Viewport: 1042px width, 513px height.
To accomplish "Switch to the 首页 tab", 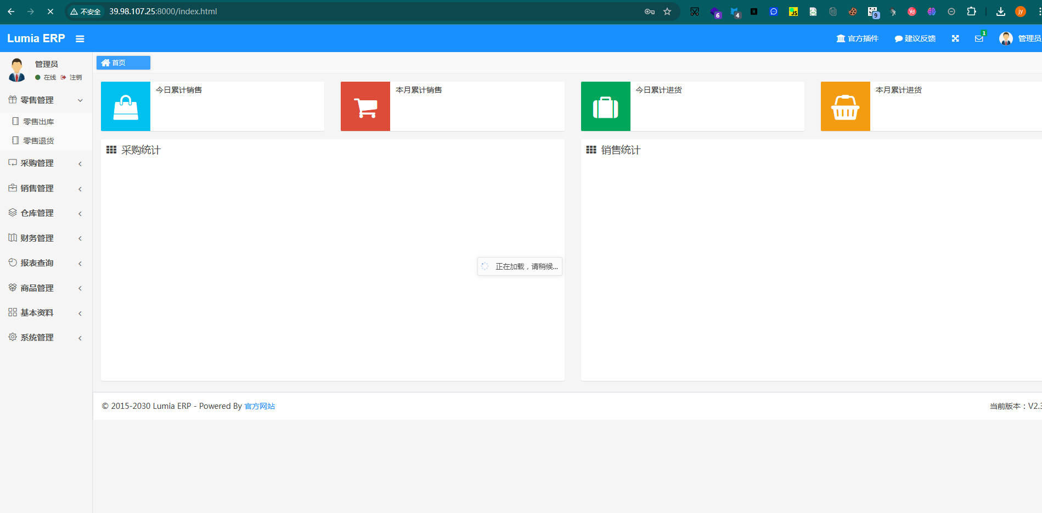I will coord(123,63).
